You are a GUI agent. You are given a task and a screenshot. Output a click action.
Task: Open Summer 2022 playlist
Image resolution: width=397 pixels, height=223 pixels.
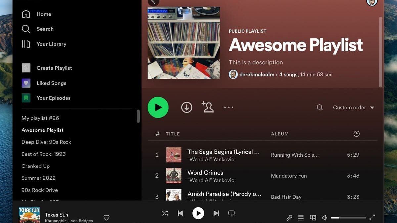pyautogui.click(x=38, y=178)
